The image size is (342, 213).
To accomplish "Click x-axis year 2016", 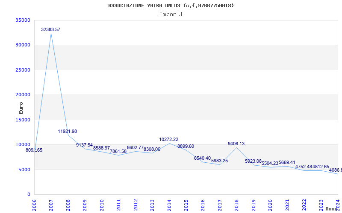I will (203, 205).
